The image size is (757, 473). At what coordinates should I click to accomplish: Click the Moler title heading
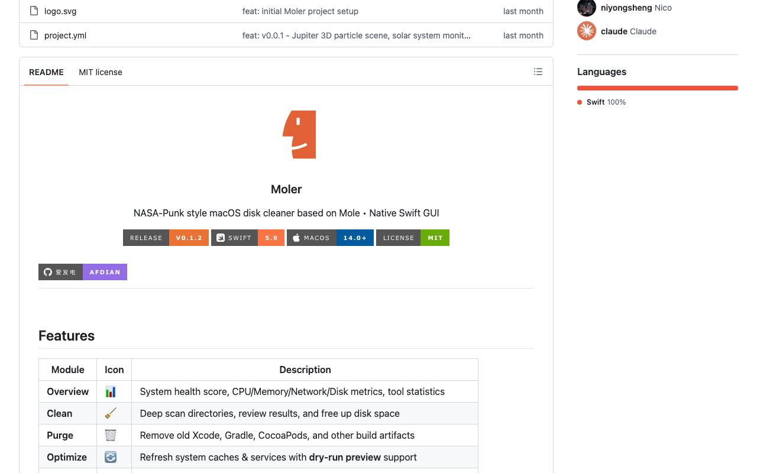(286, 189)
